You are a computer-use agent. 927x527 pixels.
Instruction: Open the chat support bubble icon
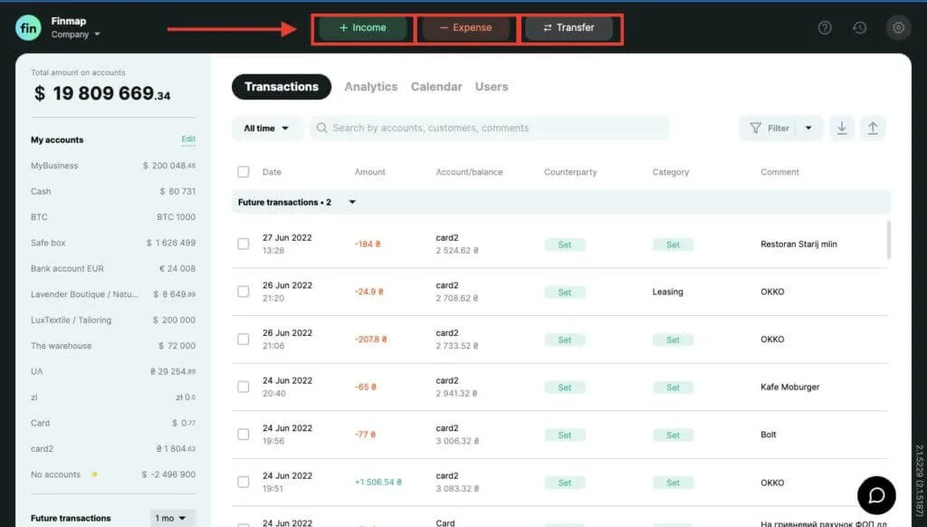(x=875, y=495)
